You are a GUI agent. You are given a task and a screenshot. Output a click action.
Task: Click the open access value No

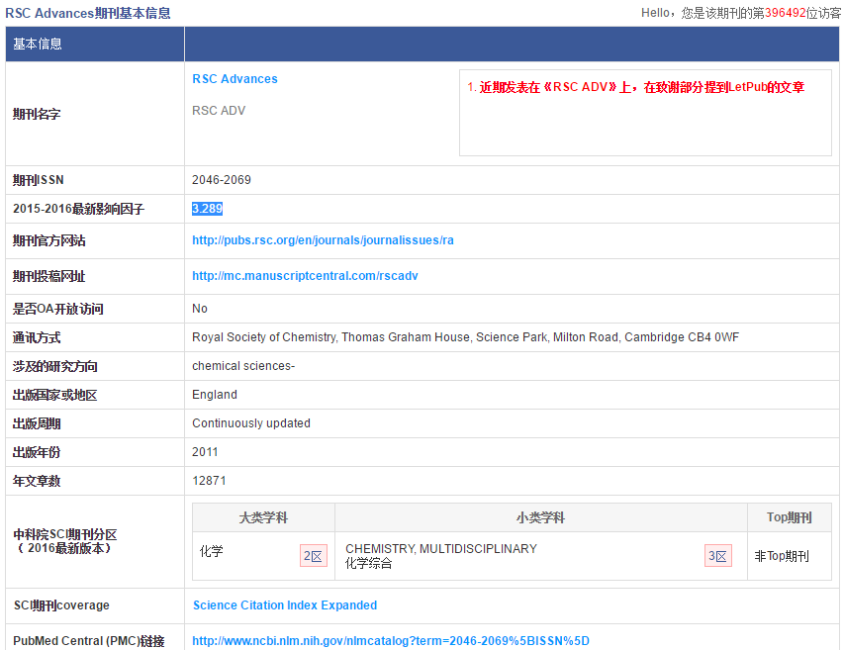click(200, 309)
